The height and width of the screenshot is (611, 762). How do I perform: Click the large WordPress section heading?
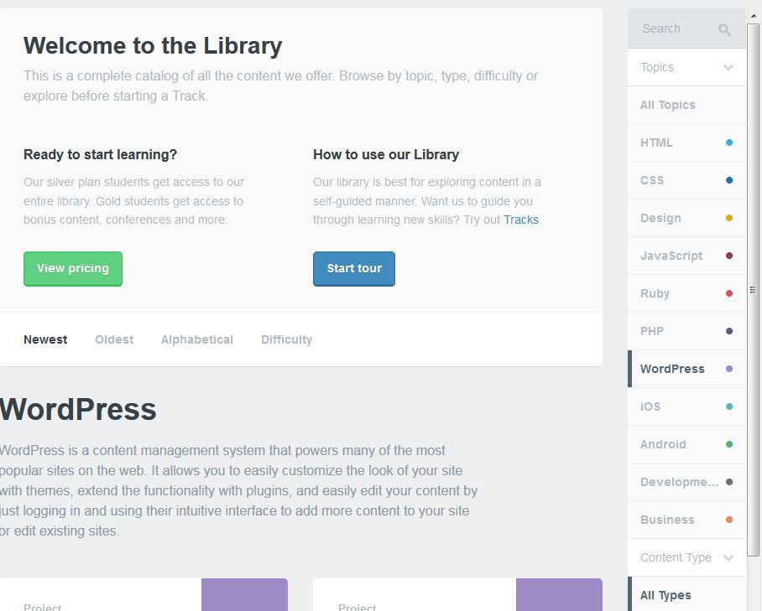[78, 410]
